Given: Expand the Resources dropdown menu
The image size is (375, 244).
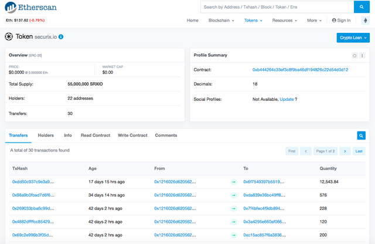Looking at the screenshot, I should (285, 21).
